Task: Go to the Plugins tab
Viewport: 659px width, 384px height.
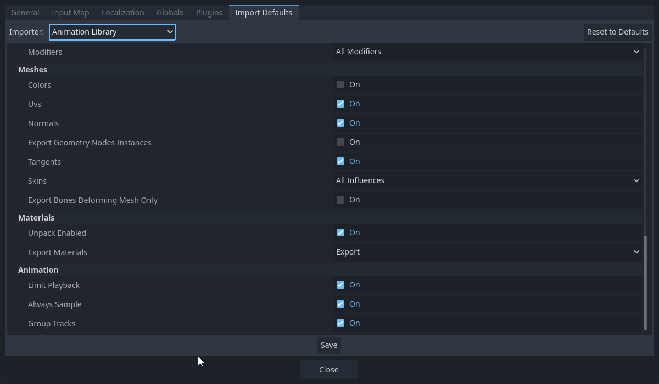Action: [209, 13]
